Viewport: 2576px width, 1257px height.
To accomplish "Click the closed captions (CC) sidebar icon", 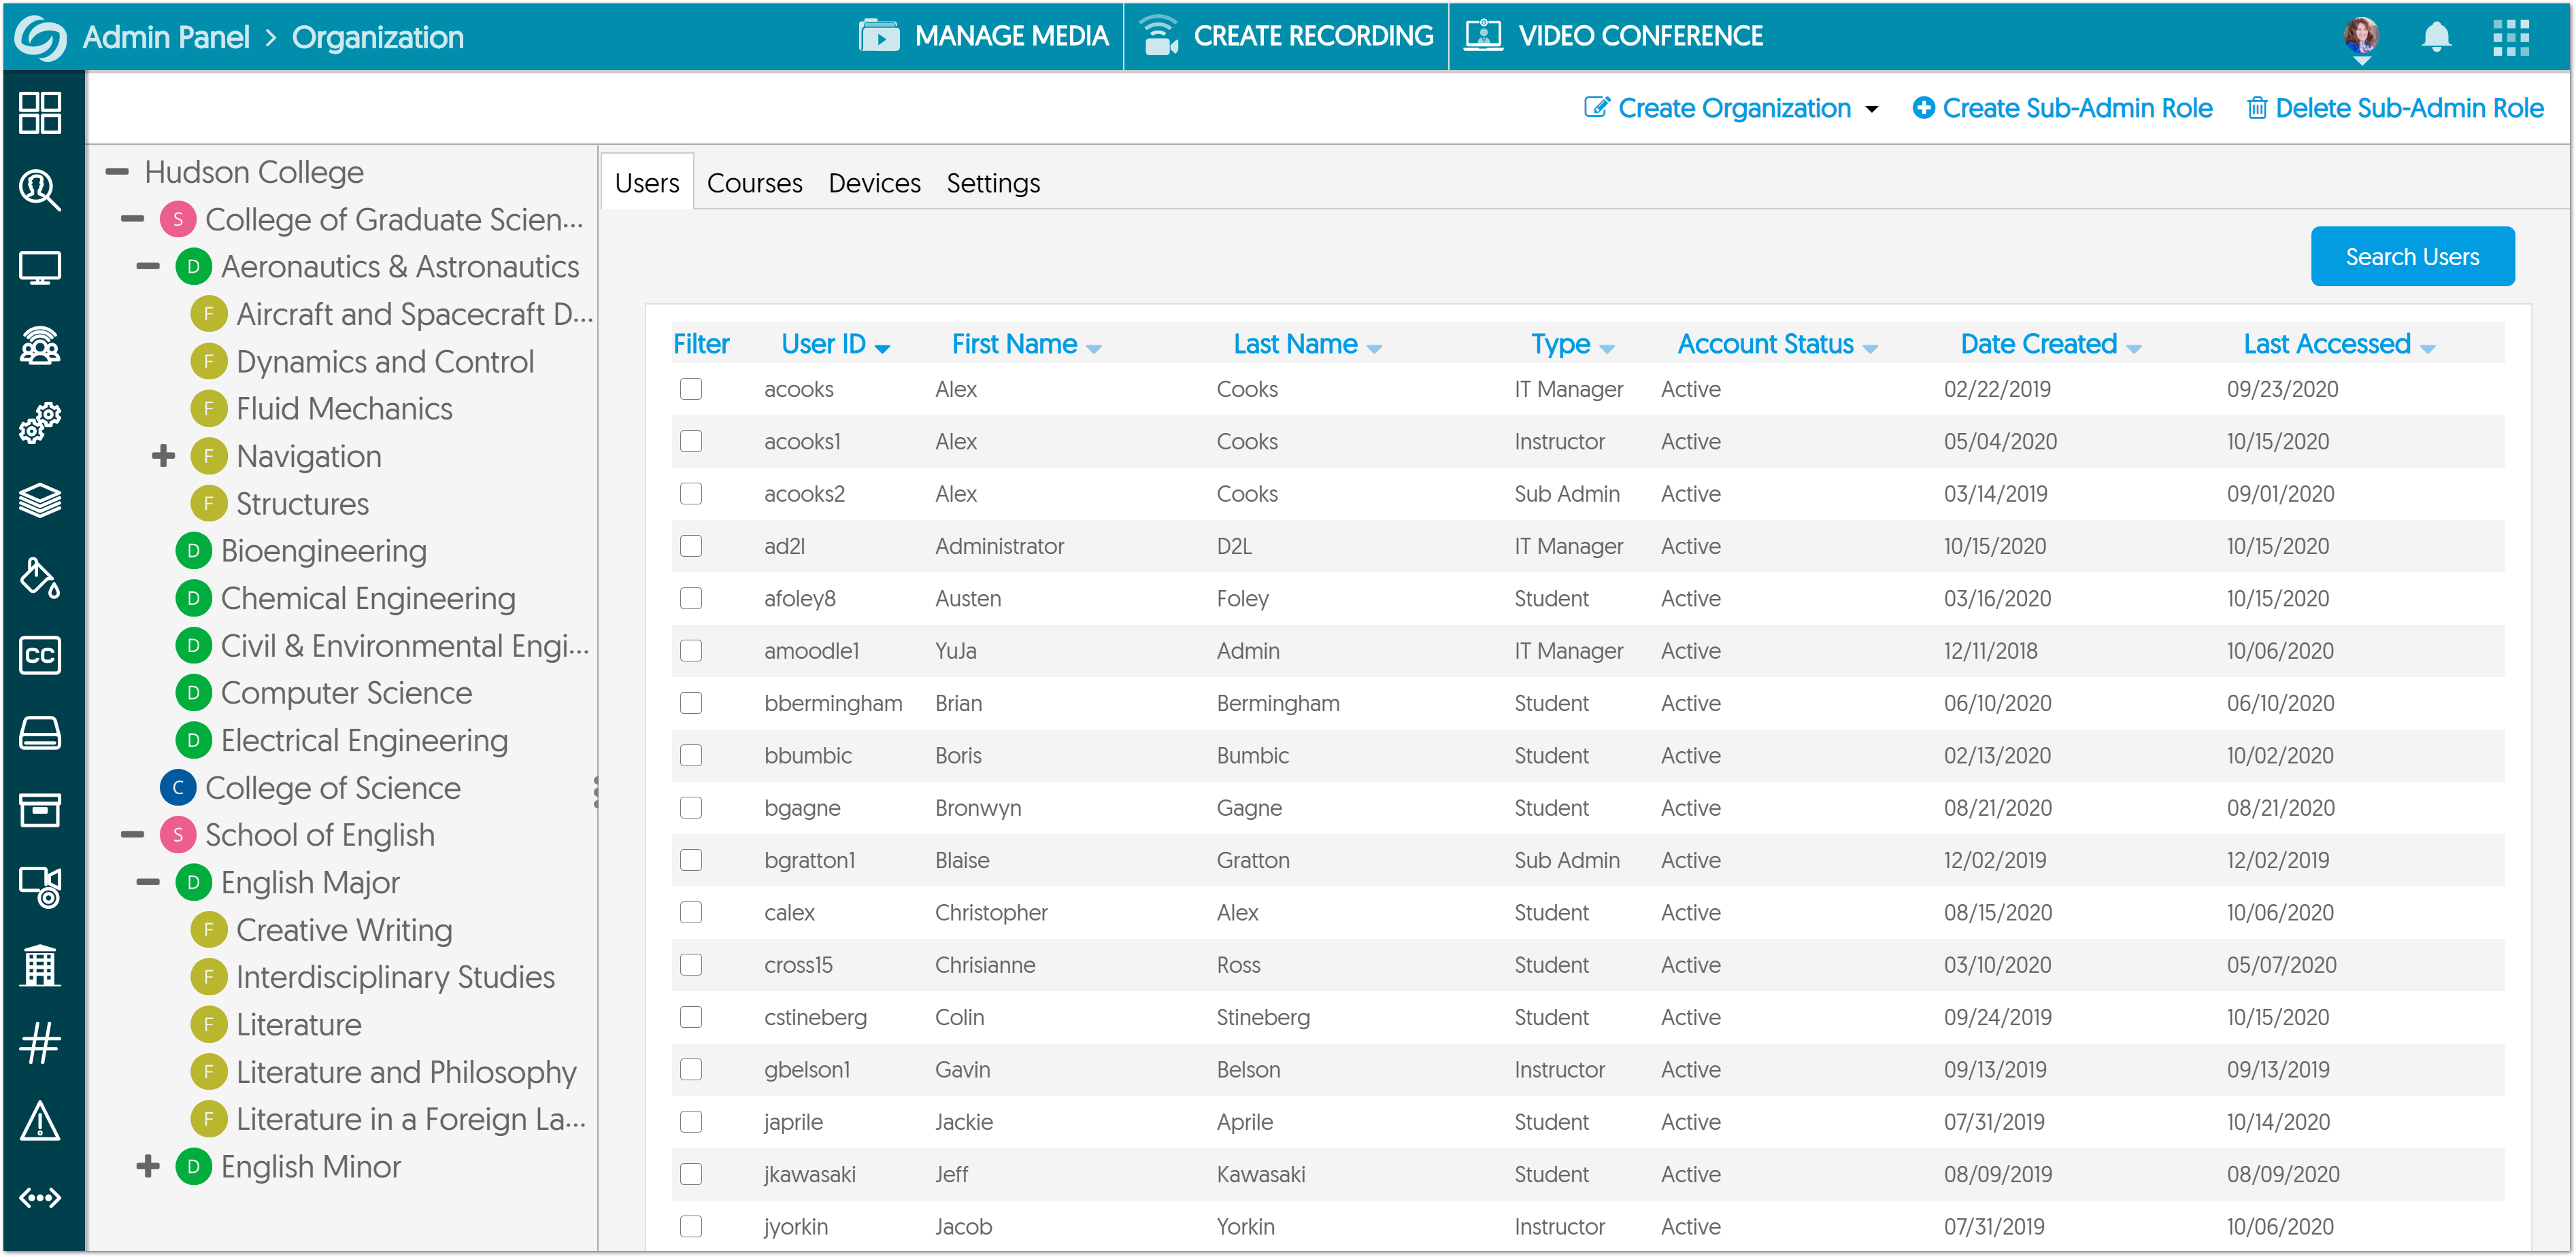I will coord(40,655).
